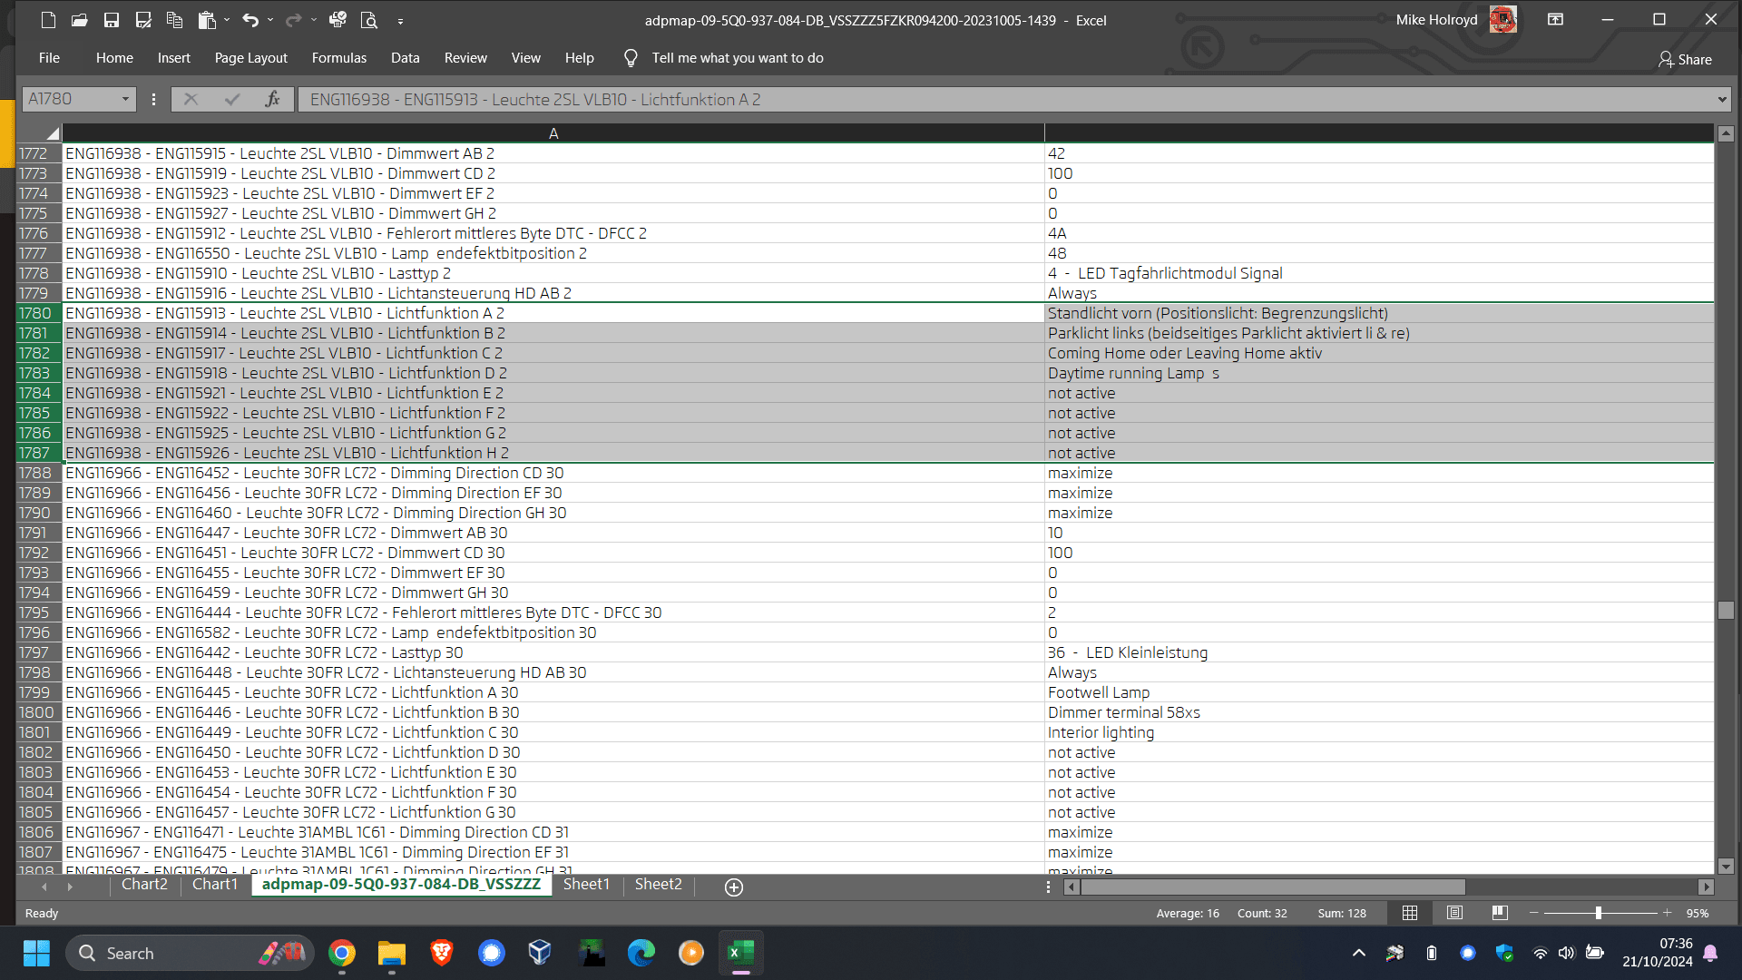The height and width of the screenshot is (980, 1742).
Task: Switch to the Sheet1 worksheet tab
Action: tap(586, 885)
